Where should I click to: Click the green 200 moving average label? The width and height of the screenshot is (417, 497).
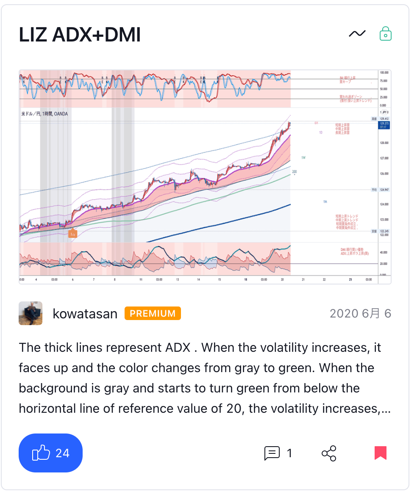pyautogui.click(x=295, y=172)
